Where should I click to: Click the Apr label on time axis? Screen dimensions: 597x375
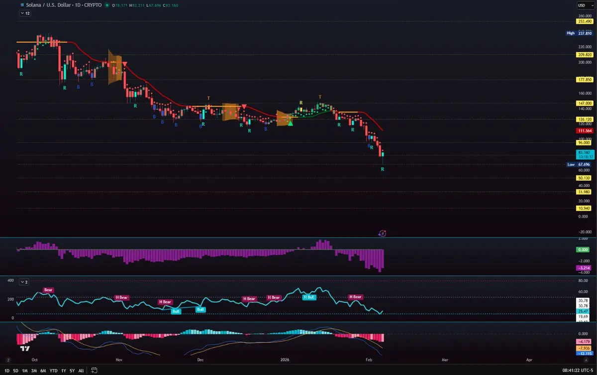tap(529, 359)
